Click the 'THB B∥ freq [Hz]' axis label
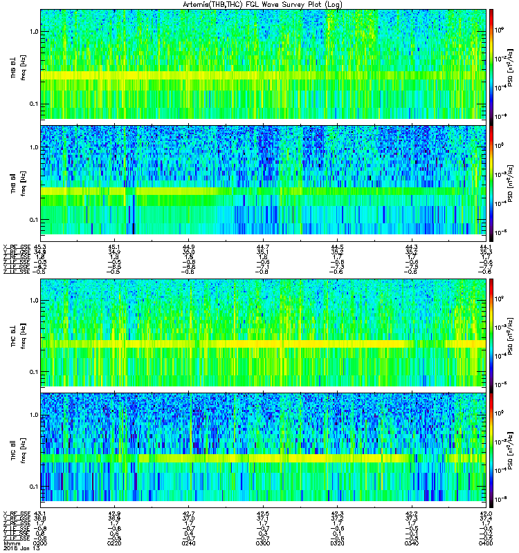519x553 pixels. (19, 183)
